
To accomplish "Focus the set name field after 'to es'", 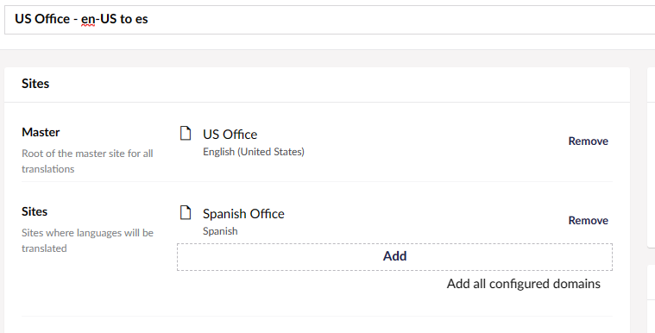I will (x=376, y=19).
